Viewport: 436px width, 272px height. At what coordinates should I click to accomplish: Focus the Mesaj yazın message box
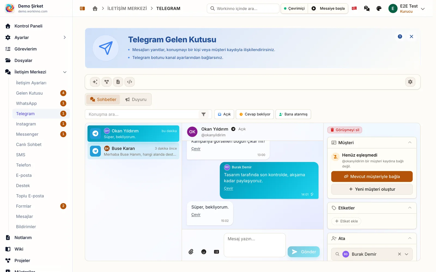point(255,245)
